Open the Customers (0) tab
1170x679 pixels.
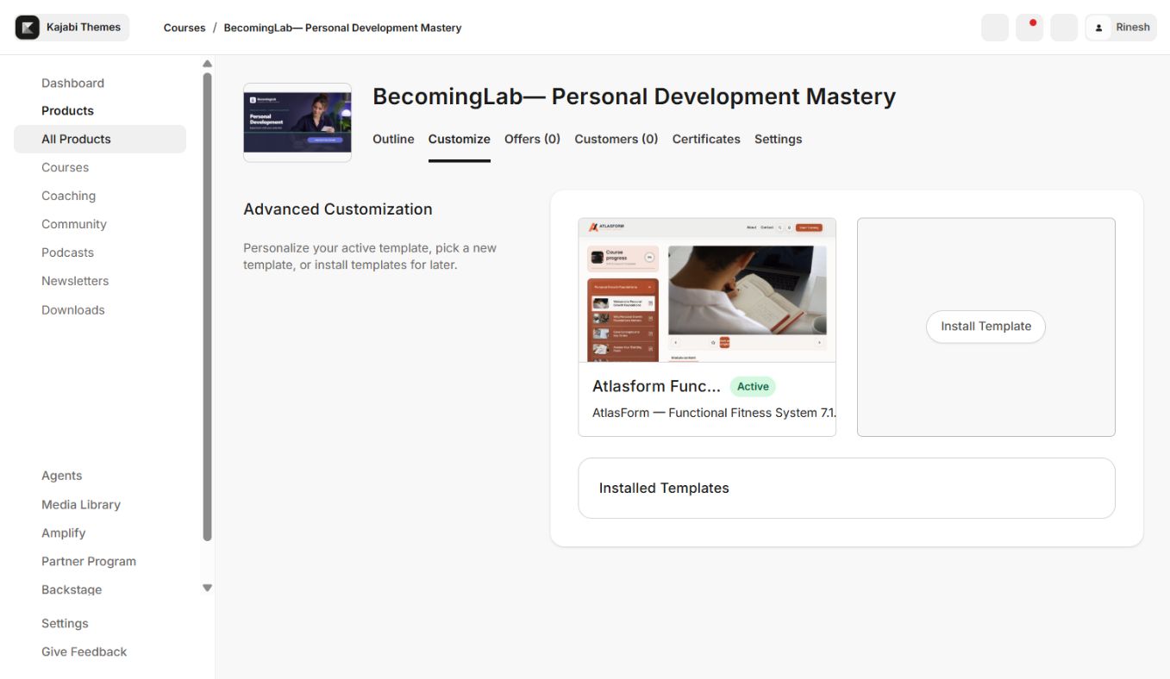coord(616,139)
